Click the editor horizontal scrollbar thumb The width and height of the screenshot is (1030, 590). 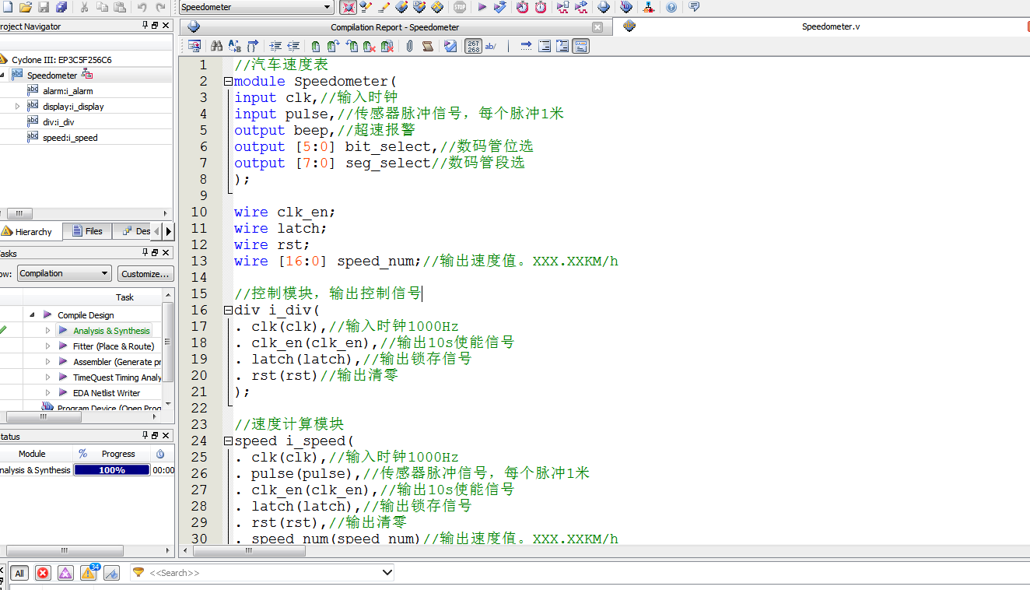coord(248,550)
